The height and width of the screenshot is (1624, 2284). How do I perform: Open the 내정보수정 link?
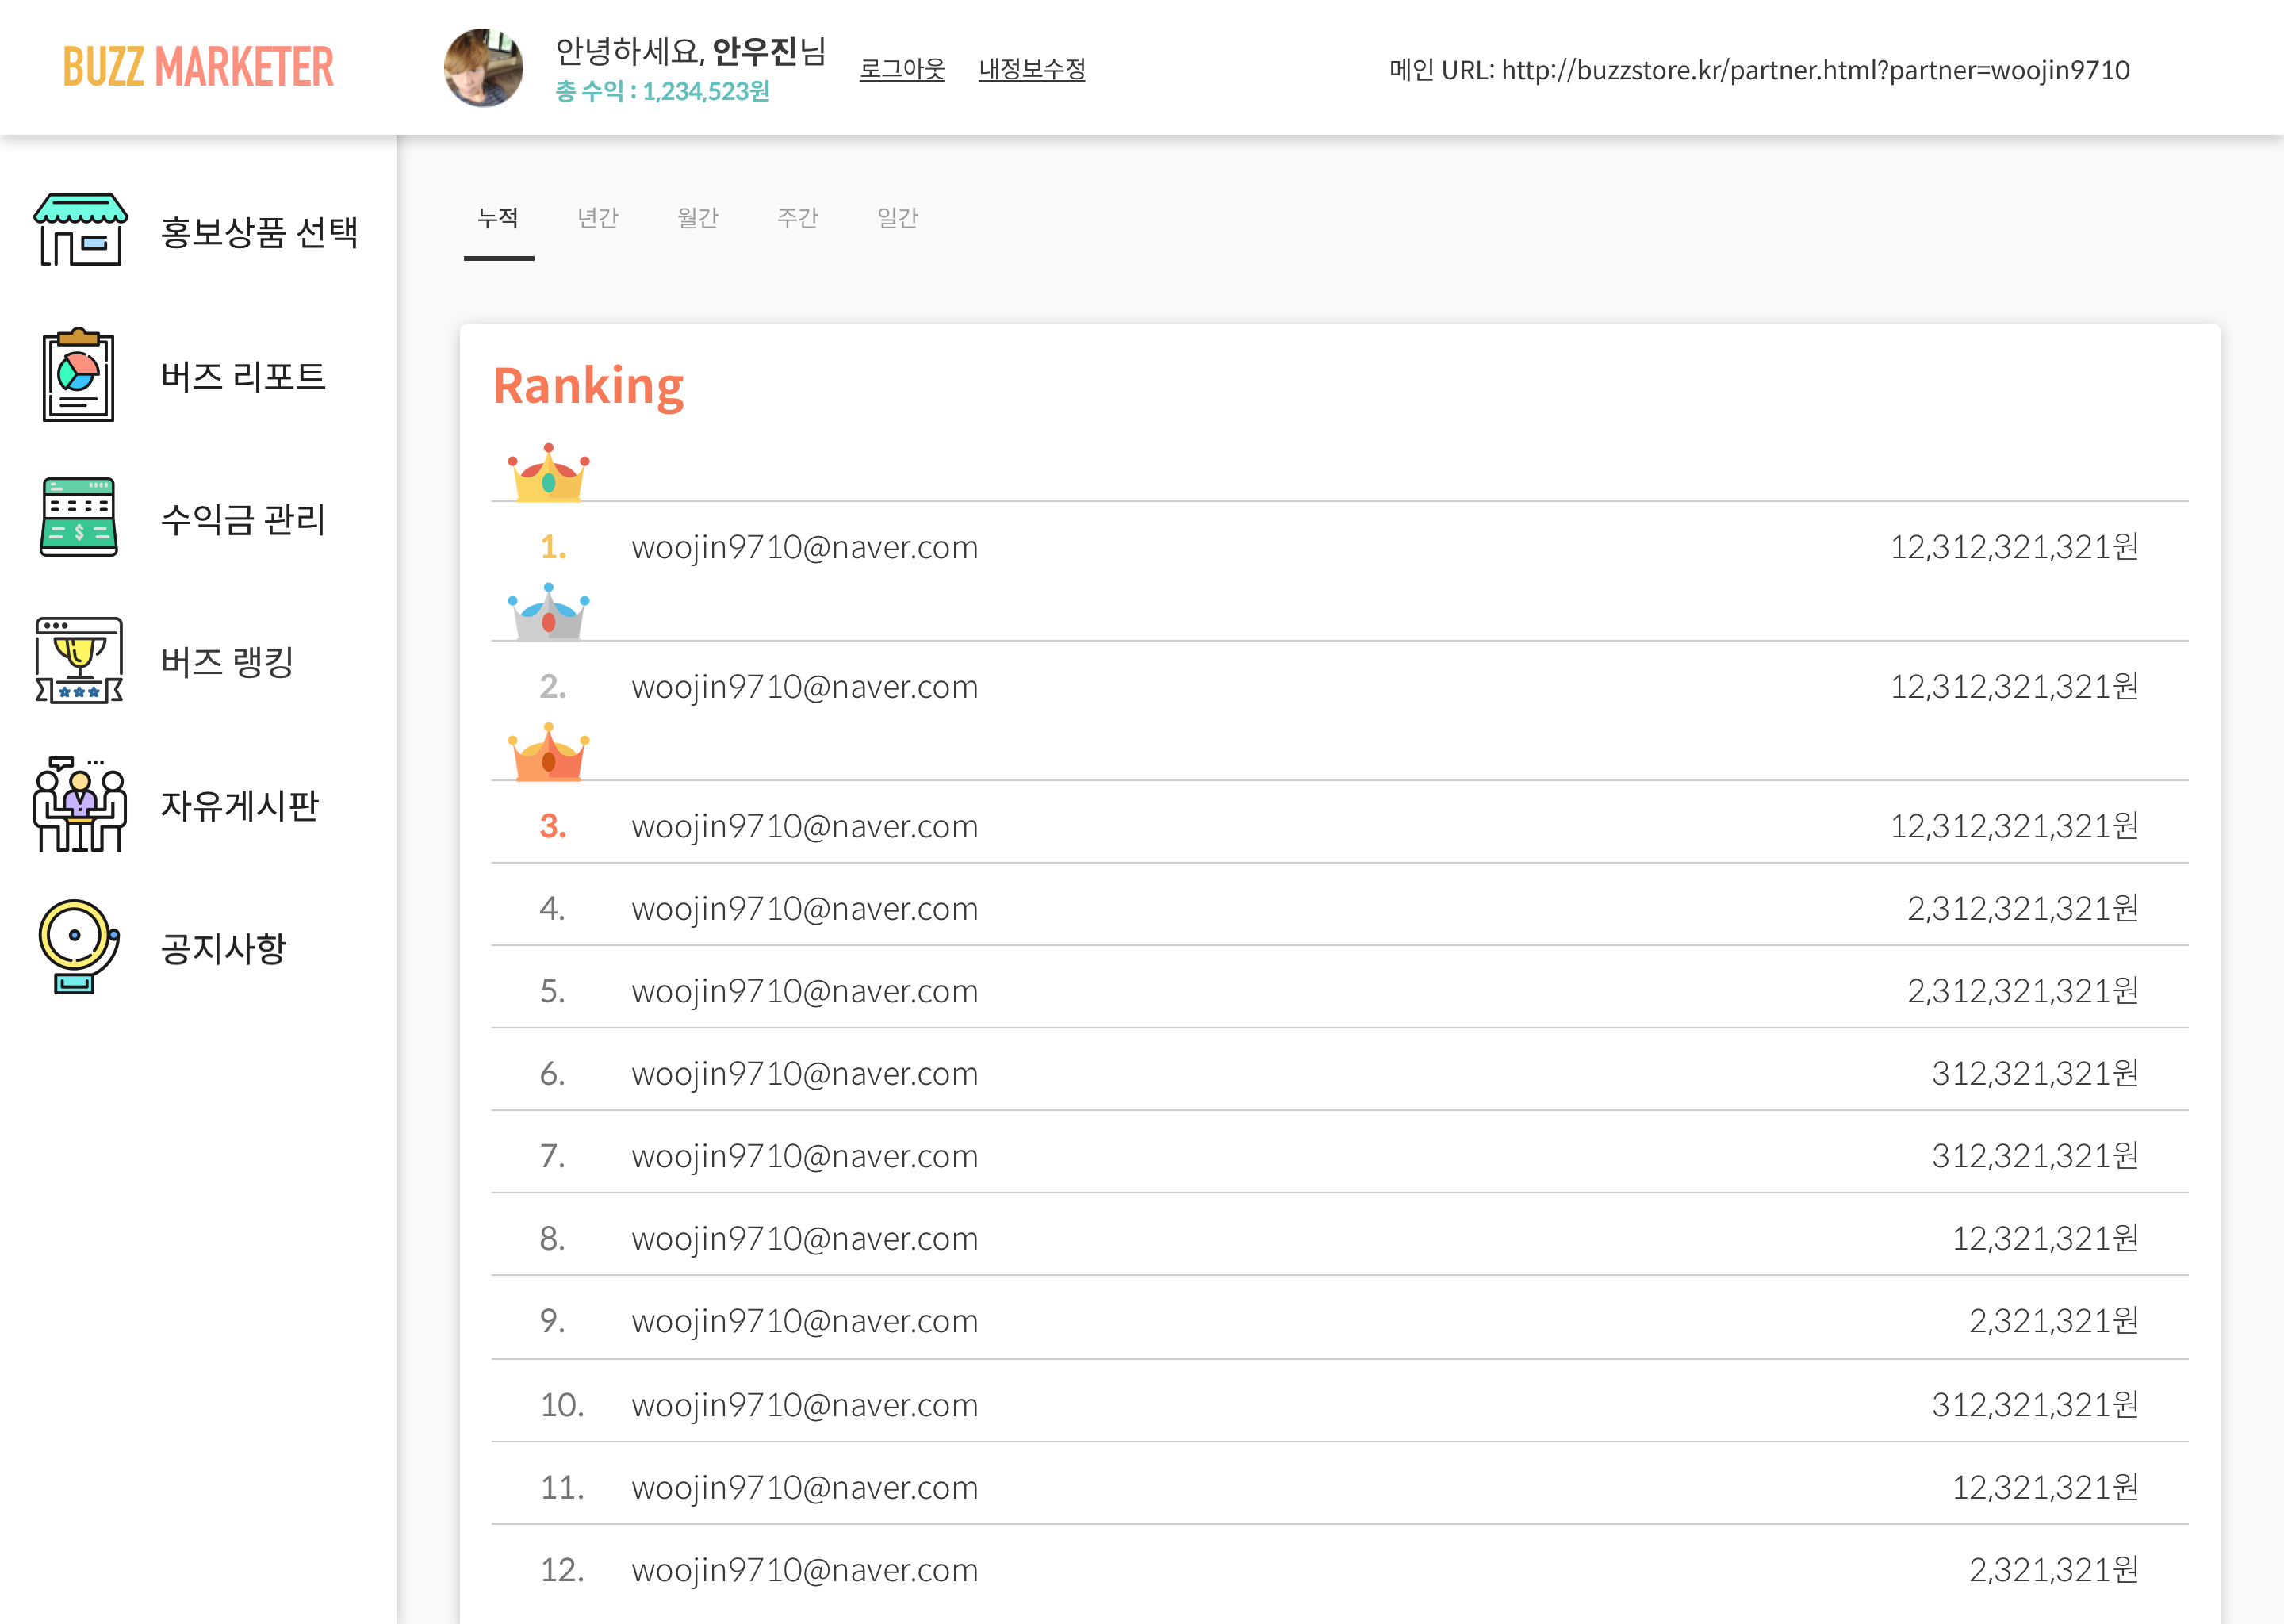pyautogui.click(x=1032, y=69)
